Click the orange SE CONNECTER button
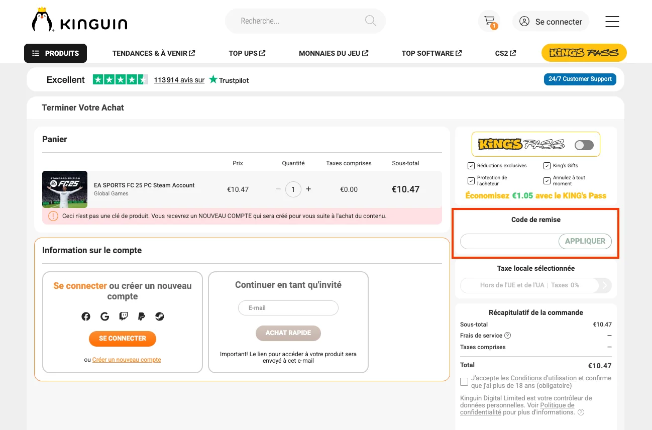This screenshot has height=430, width=652. click(x=123, y=339)
